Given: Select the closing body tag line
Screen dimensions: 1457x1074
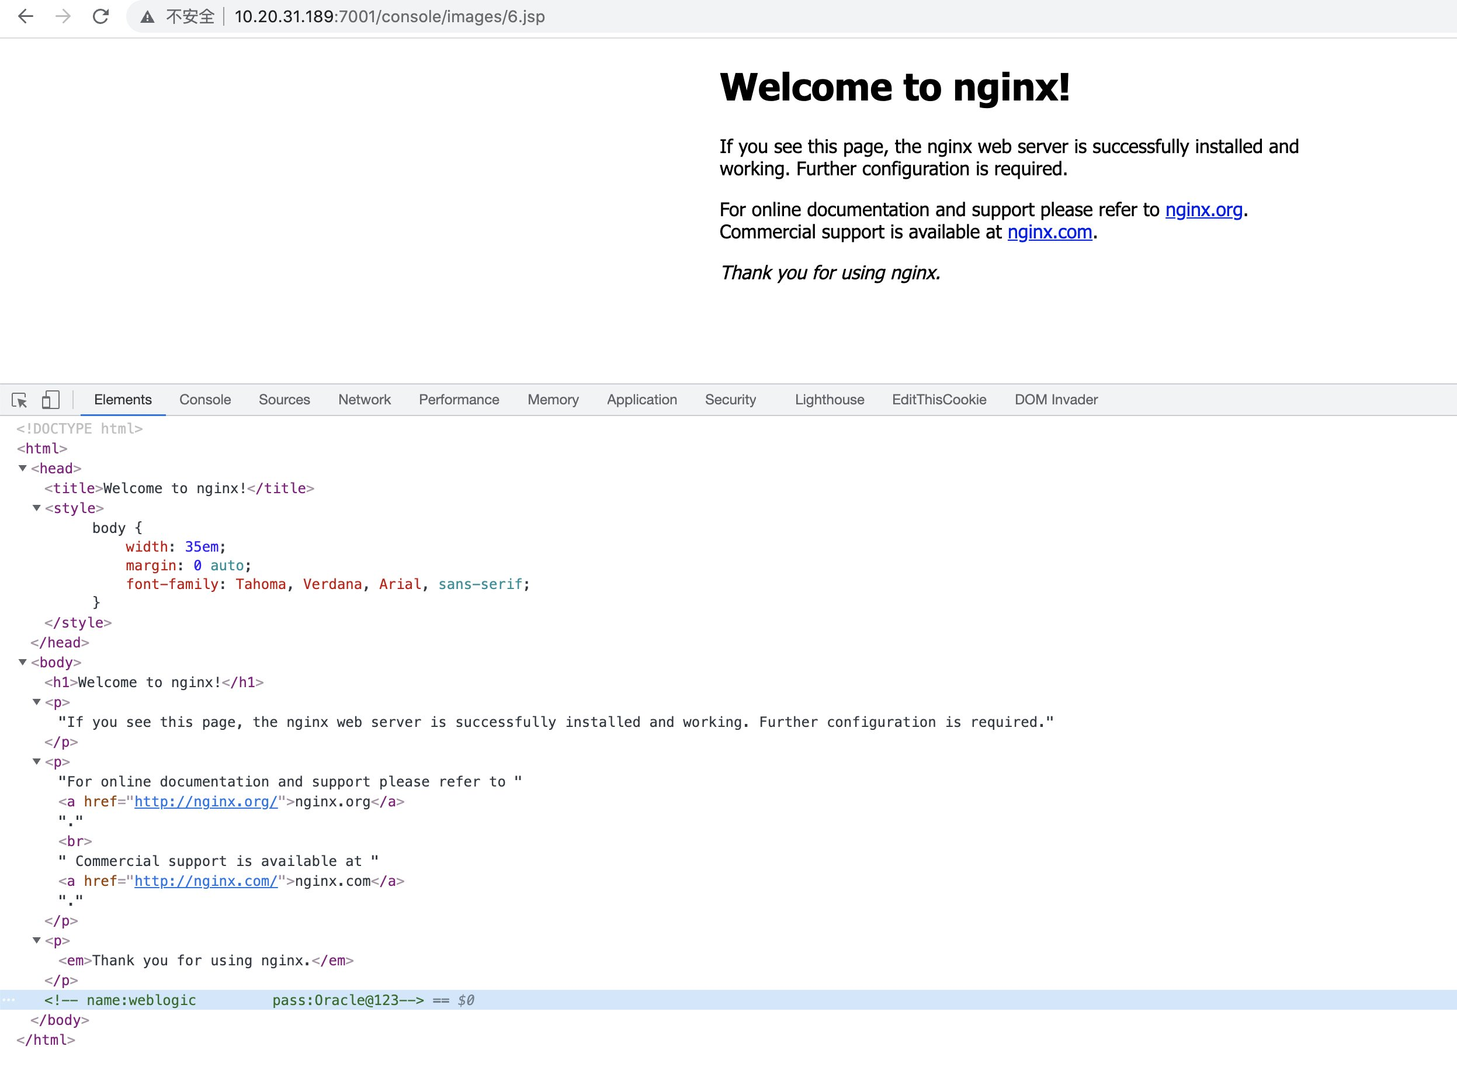Looking at the screenshot, I should [x=60, y=1020].
